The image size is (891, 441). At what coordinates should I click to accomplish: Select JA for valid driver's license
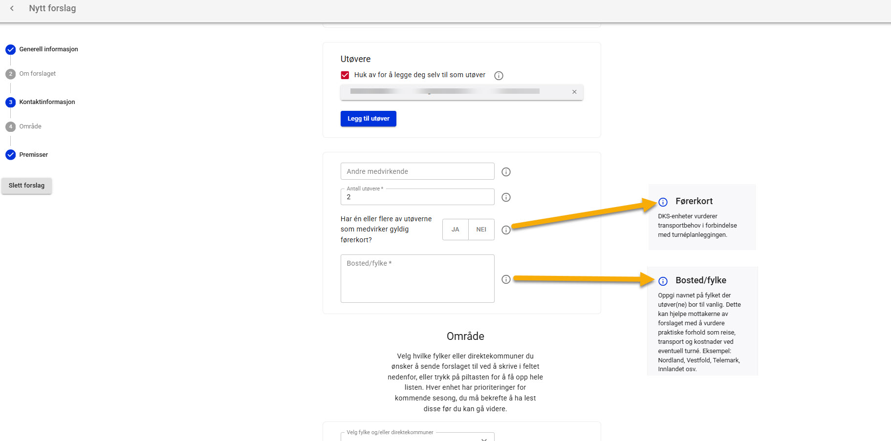455,230
